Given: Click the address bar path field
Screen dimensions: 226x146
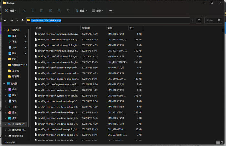Looking at the screenshot, I should coord(108,20).
